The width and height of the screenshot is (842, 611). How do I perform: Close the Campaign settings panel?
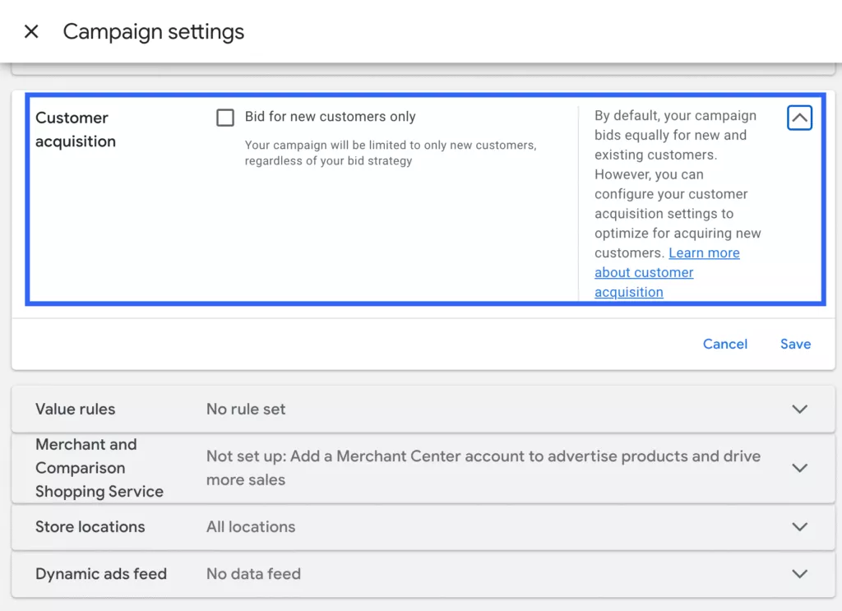[32, 32]
